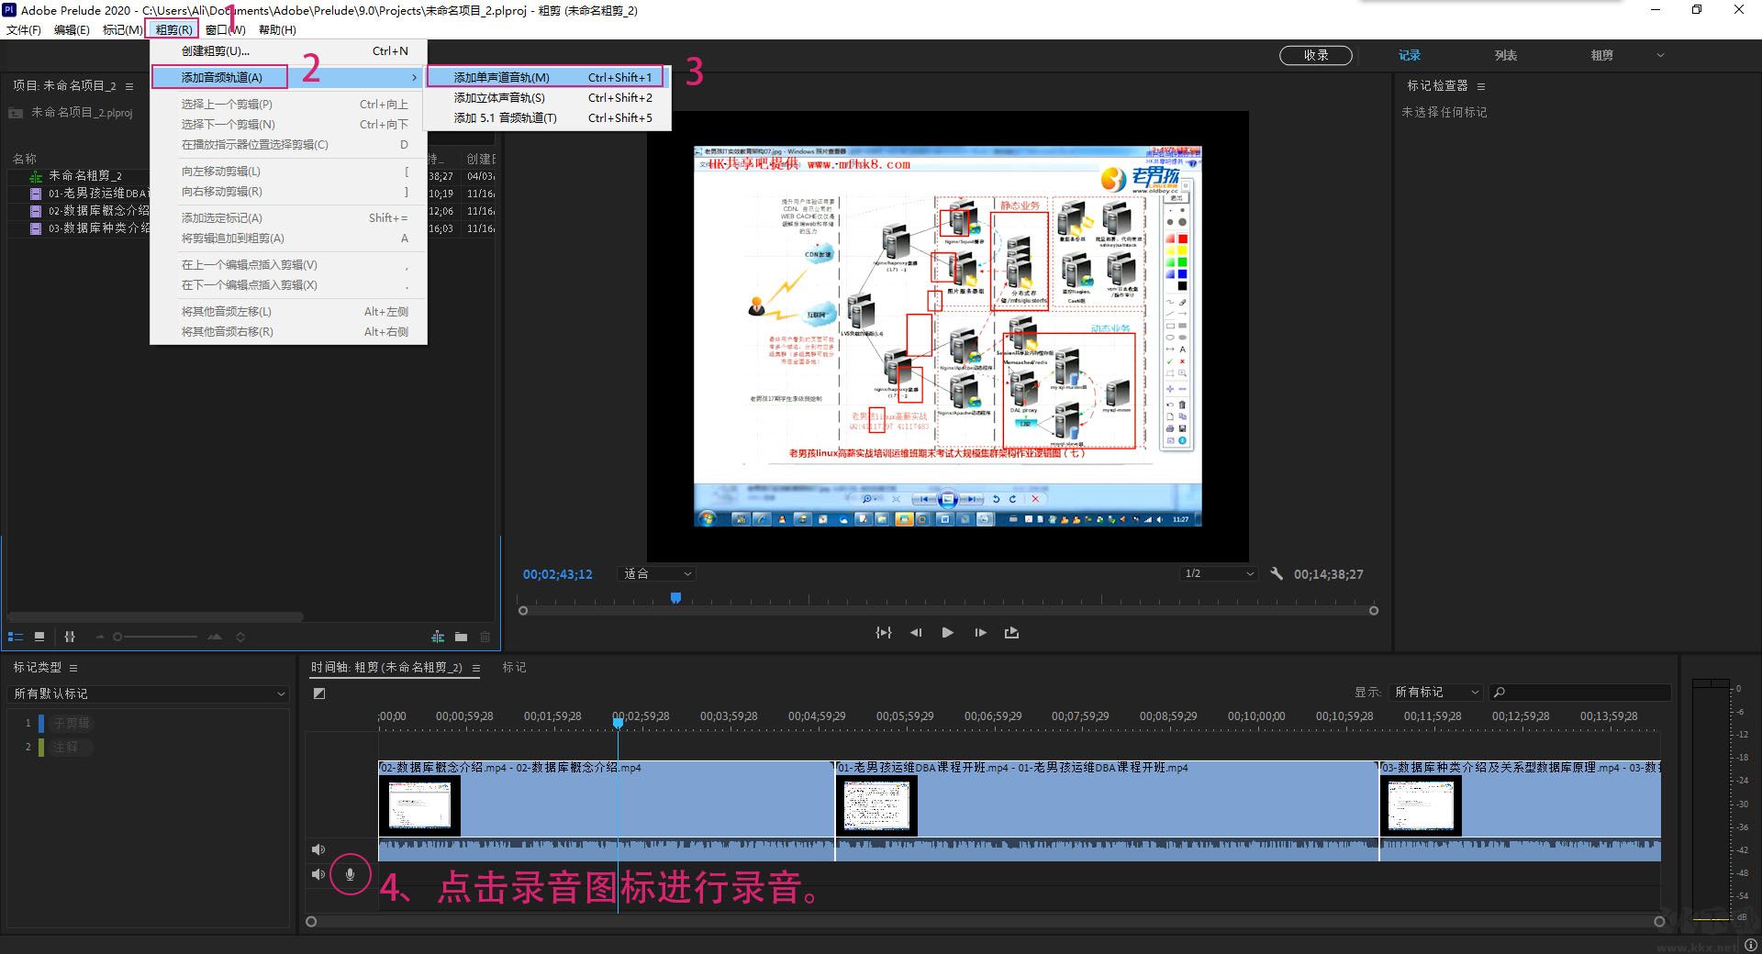Open the 文件 menu
The image size is (1762, 954).
23,29
